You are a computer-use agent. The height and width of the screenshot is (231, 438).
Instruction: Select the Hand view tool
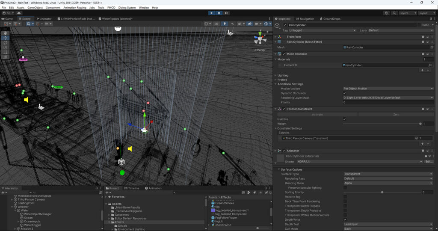(5, 33)
